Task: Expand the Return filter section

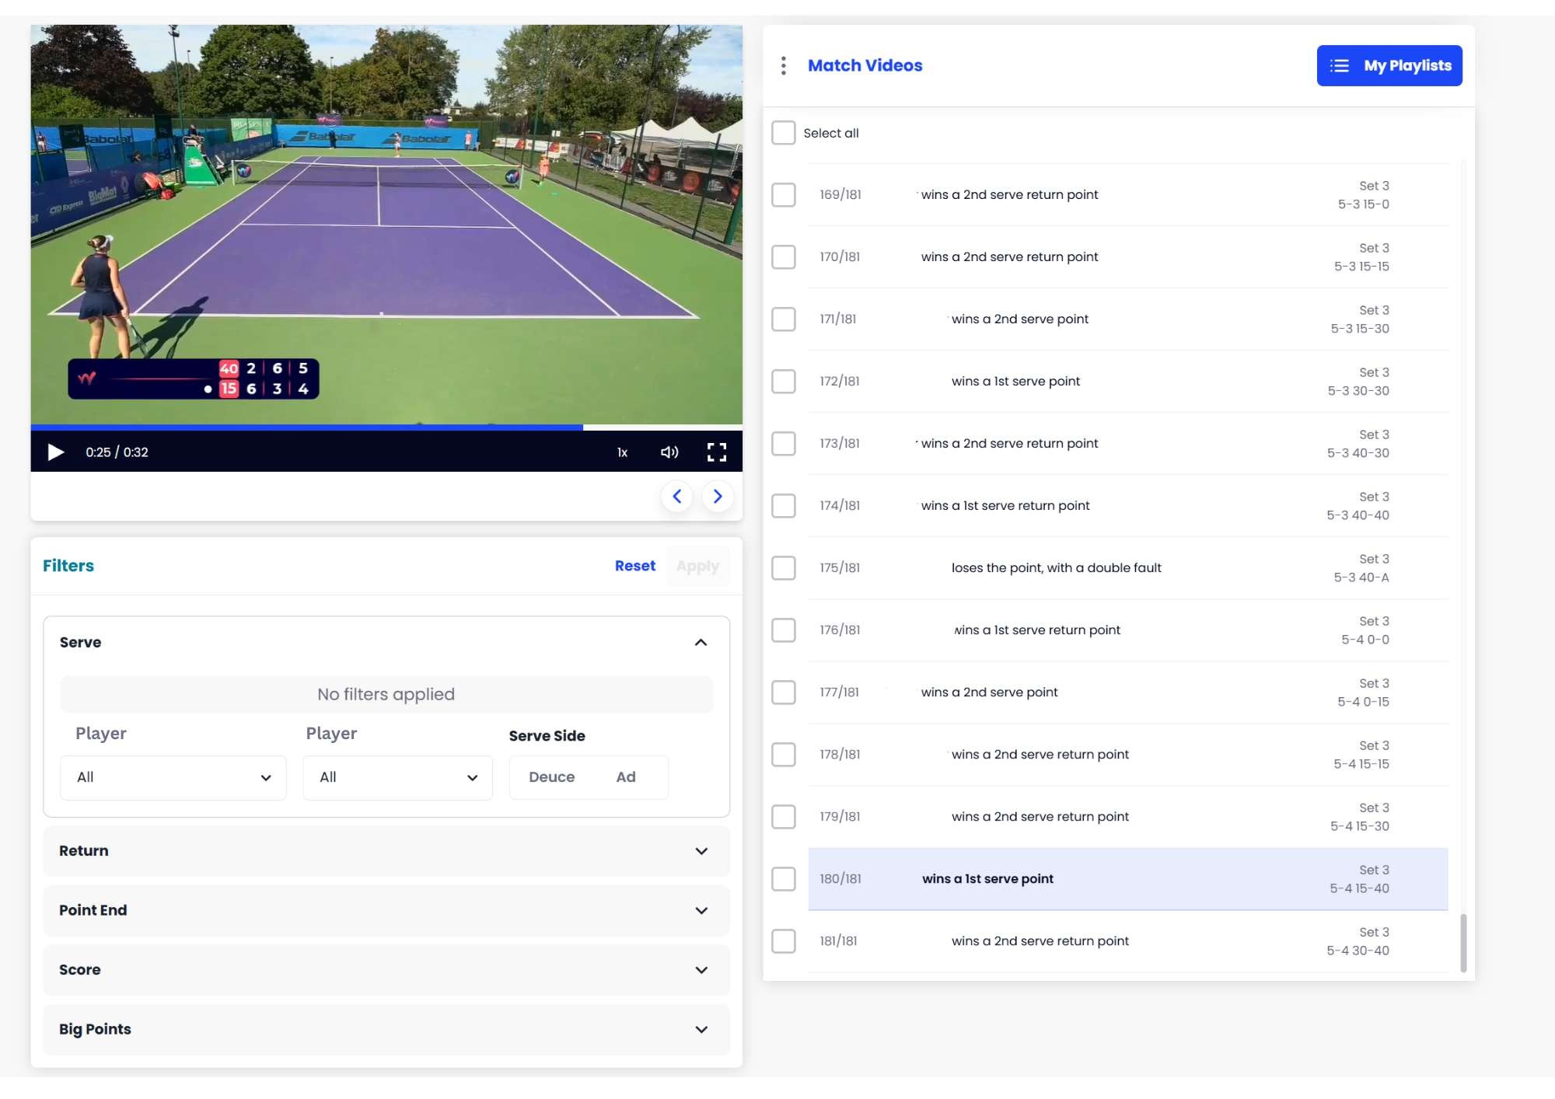Action: [x=386, y=851]
